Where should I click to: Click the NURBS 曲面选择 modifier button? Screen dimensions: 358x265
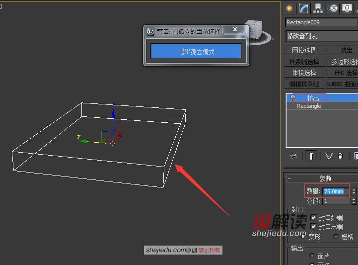(x=342, y=84)
